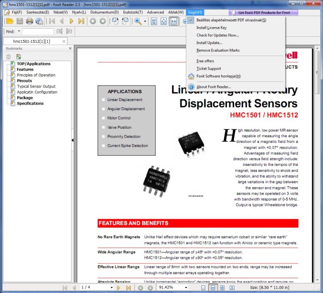Click the Email globe icon
Screen dimensions: 323x293
[39, 21]
